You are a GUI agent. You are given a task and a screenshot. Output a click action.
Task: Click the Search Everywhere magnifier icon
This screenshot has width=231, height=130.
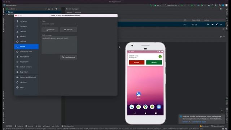(220, 5)
